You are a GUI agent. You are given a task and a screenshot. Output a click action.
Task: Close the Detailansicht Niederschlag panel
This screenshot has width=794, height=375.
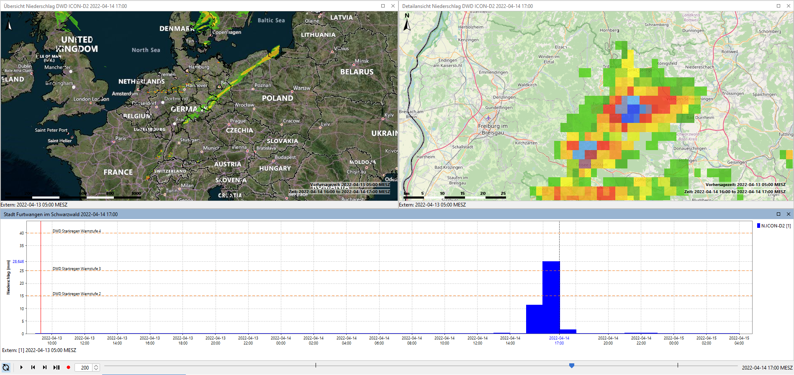789,6
